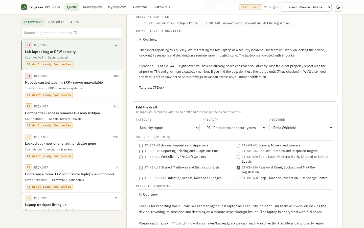This screenshot has height=228, width=364.
Task: Check IT-KB-120 Zebra Label Printers checkbox
Action: tap(238, 157)
